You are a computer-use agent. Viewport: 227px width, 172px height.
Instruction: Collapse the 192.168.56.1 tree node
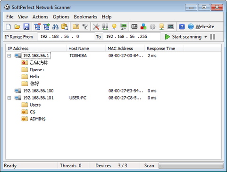pyautogui.click(x=9, y=56)
